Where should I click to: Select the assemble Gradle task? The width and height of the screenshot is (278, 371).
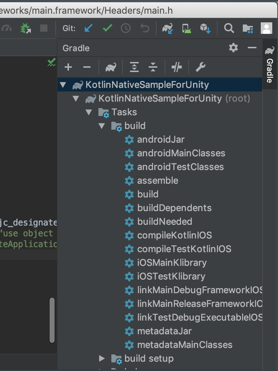tap(157, 181)
